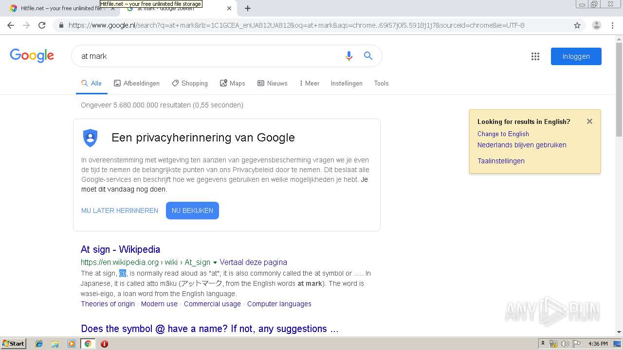The width and height of the screenshot is (623, 350).
Task: Bookmark this page with the star icon
Action: [x=577, y=25]
